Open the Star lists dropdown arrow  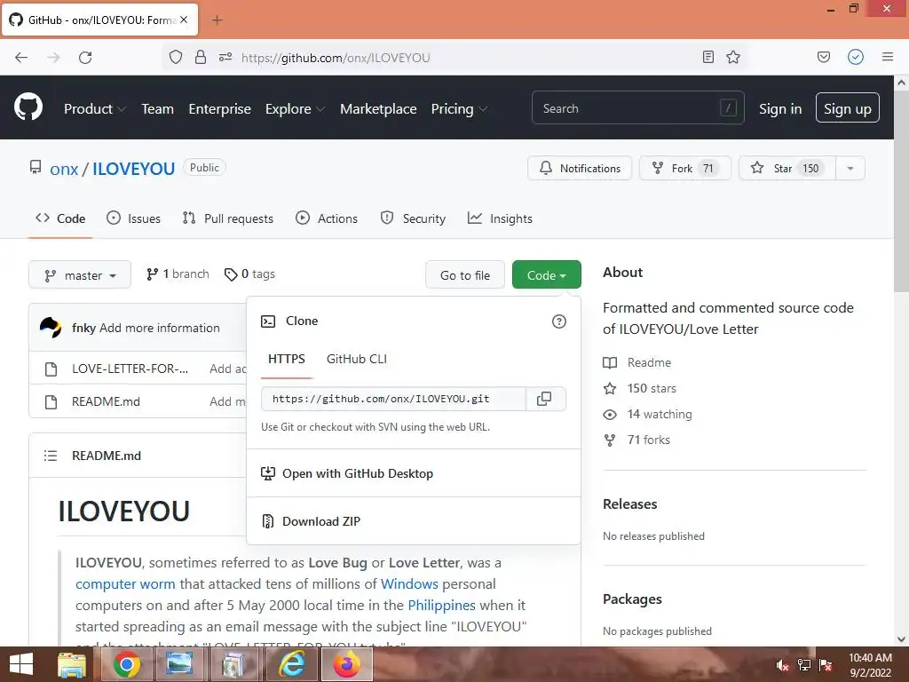coord(850,168)
